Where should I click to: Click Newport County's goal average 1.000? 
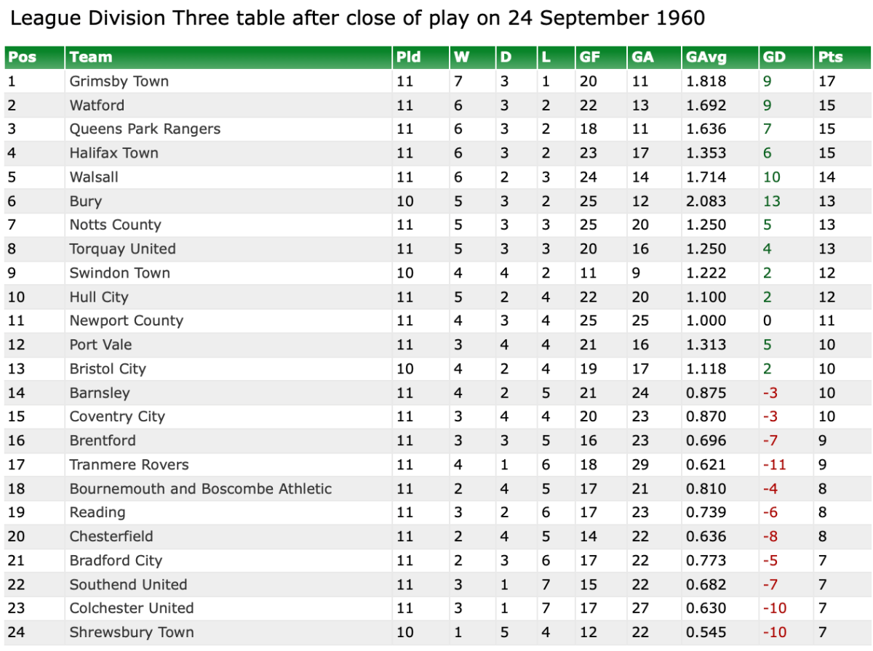tap(706, 321)
